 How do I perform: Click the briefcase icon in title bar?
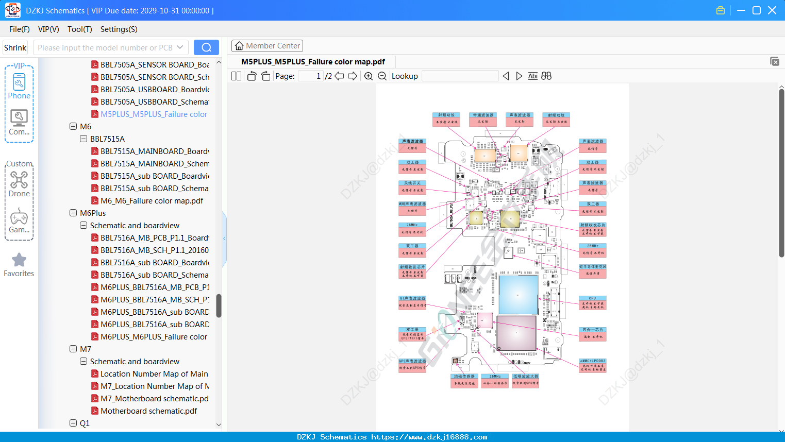click(721, 10)
